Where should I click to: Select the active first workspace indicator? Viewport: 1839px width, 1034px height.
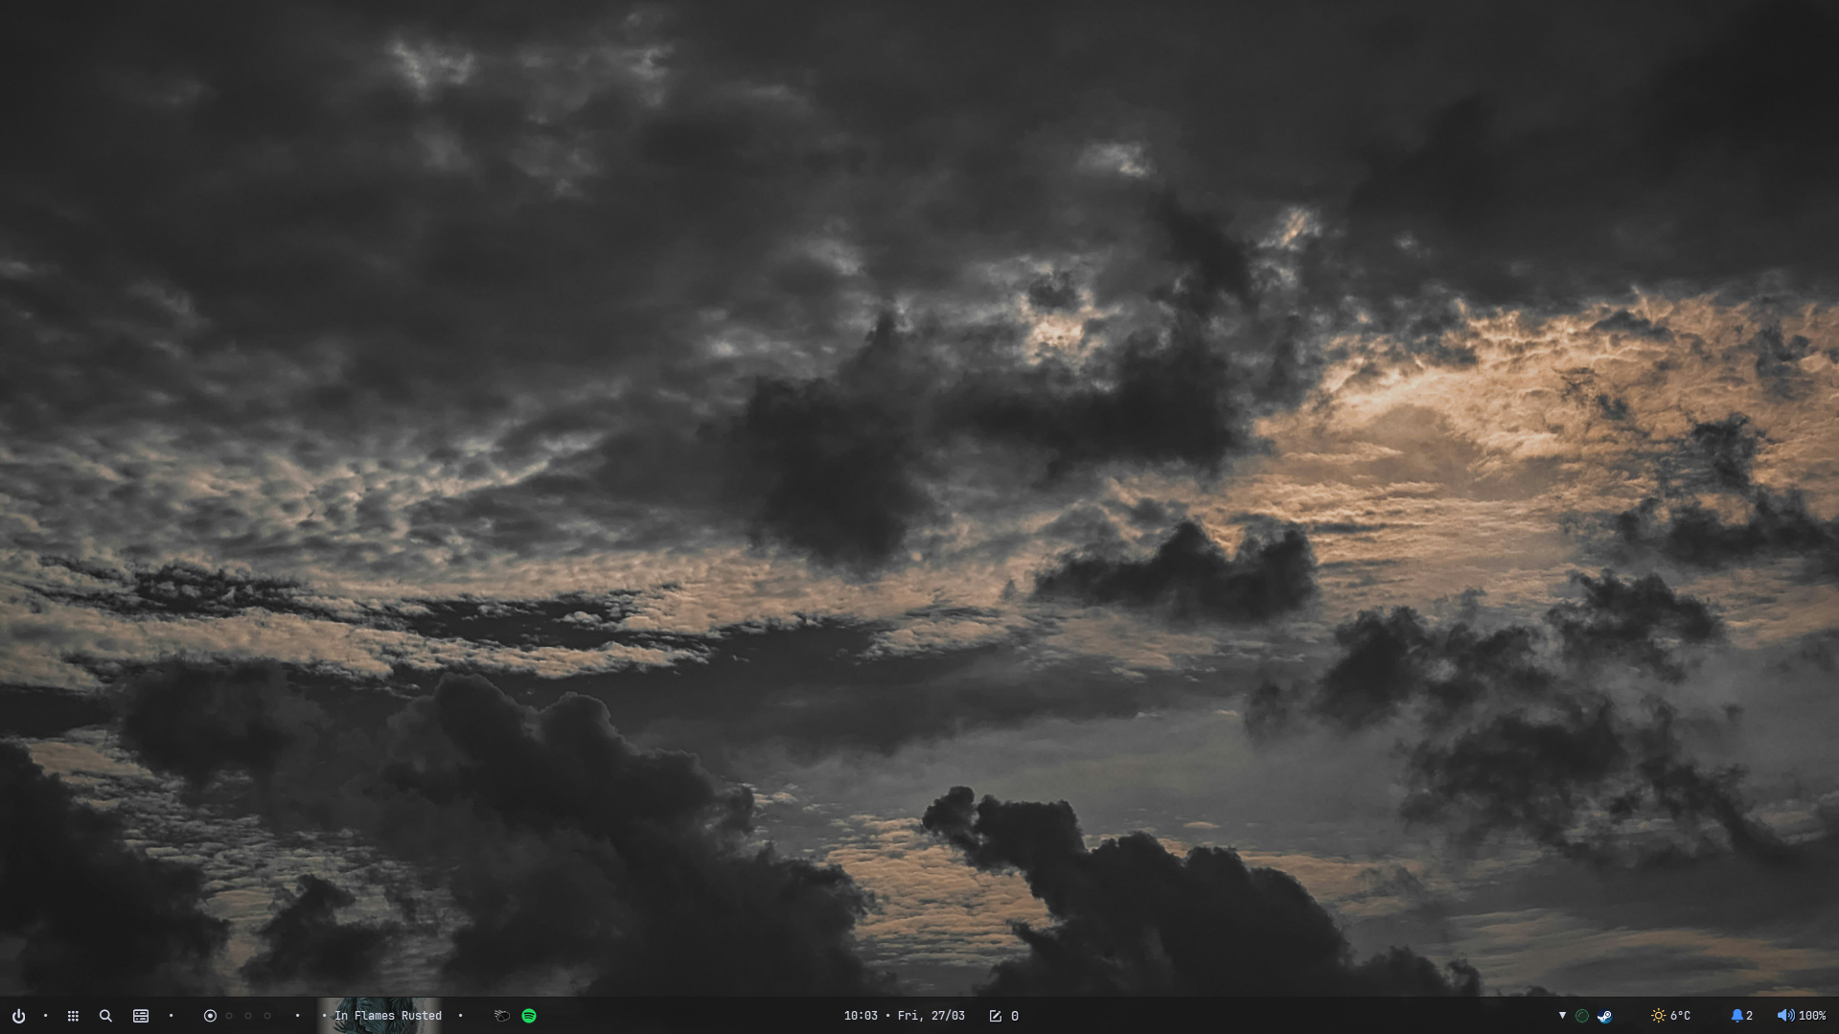coord(210,1016)
